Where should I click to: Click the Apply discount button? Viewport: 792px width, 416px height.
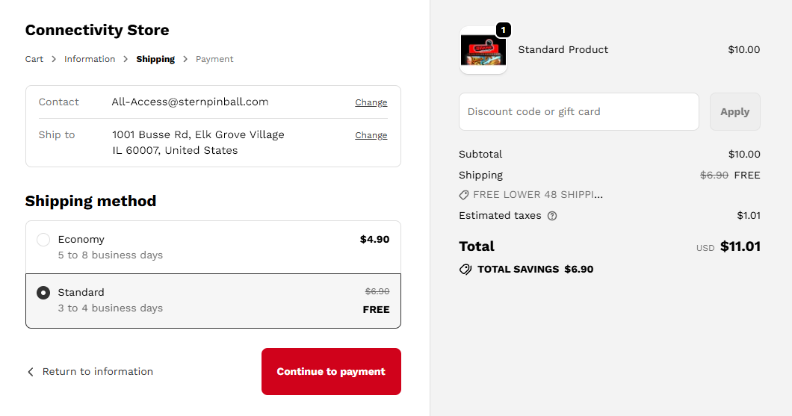tap(734, 112)
